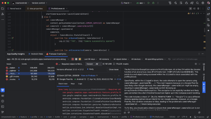This screenshot has height=119, width=211.
Task: Open the app run configuration dropdown
Action: 141,3
